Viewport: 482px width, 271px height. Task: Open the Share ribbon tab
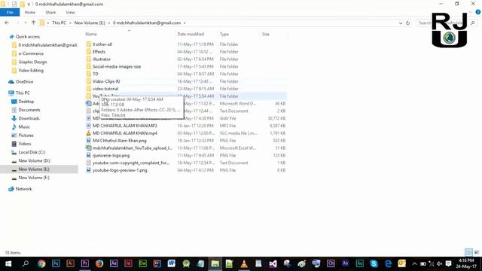[x=50, y=12]
